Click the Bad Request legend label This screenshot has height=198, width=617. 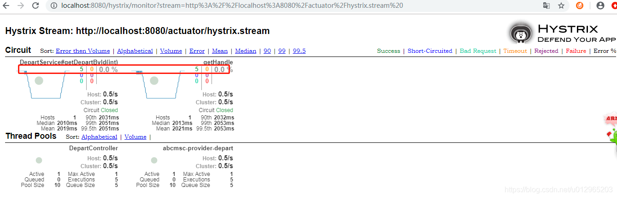(x=478, y=51)
